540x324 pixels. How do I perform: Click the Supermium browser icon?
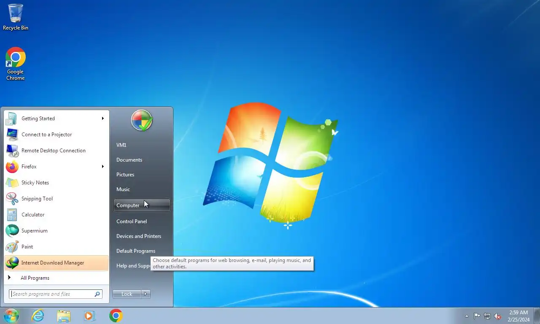pyautogui.click(x=12, y=231)
